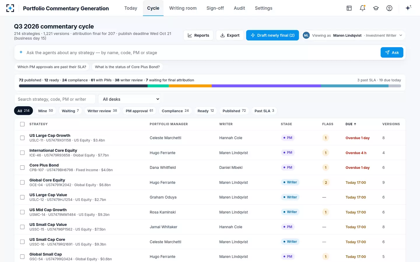Click the Ask the agents input field
The height and width of the screenshot is (262, 420).
(x=201, y=53)
